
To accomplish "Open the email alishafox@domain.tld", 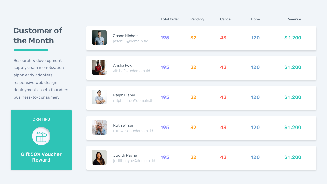I will (132, 71).
